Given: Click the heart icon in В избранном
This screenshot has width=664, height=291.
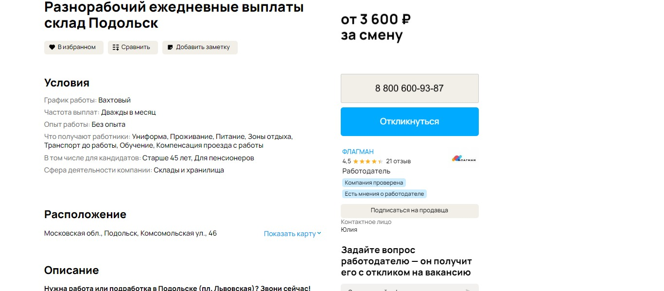Looking at the screenshot, I should pyautogui.click(x=52, y=48).
